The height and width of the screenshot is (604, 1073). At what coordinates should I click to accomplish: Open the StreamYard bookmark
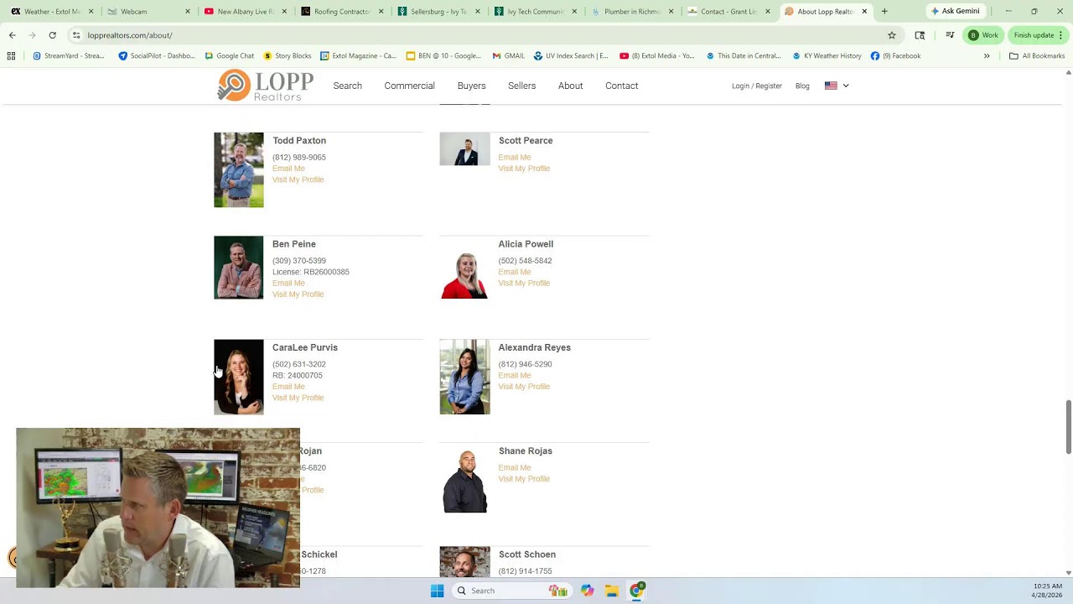69,56
